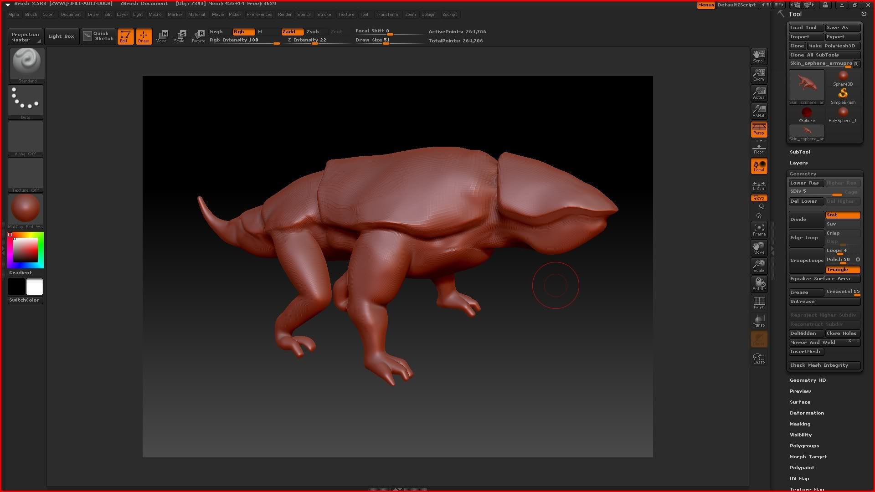Toggle Zadd sculpt mode

[x=292, y=32]
